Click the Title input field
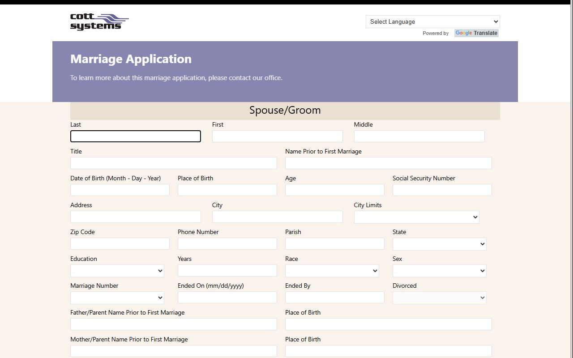The image size is (573, 358). (174, 163)
